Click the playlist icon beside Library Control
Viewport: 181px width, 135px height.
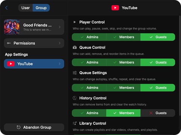pyautogui.click(x=75, y=123)
